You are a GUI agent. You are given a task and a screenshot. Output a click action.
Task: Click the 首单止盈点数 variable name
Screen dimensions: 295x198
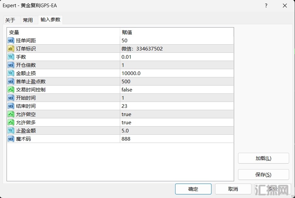pos(31,81)
